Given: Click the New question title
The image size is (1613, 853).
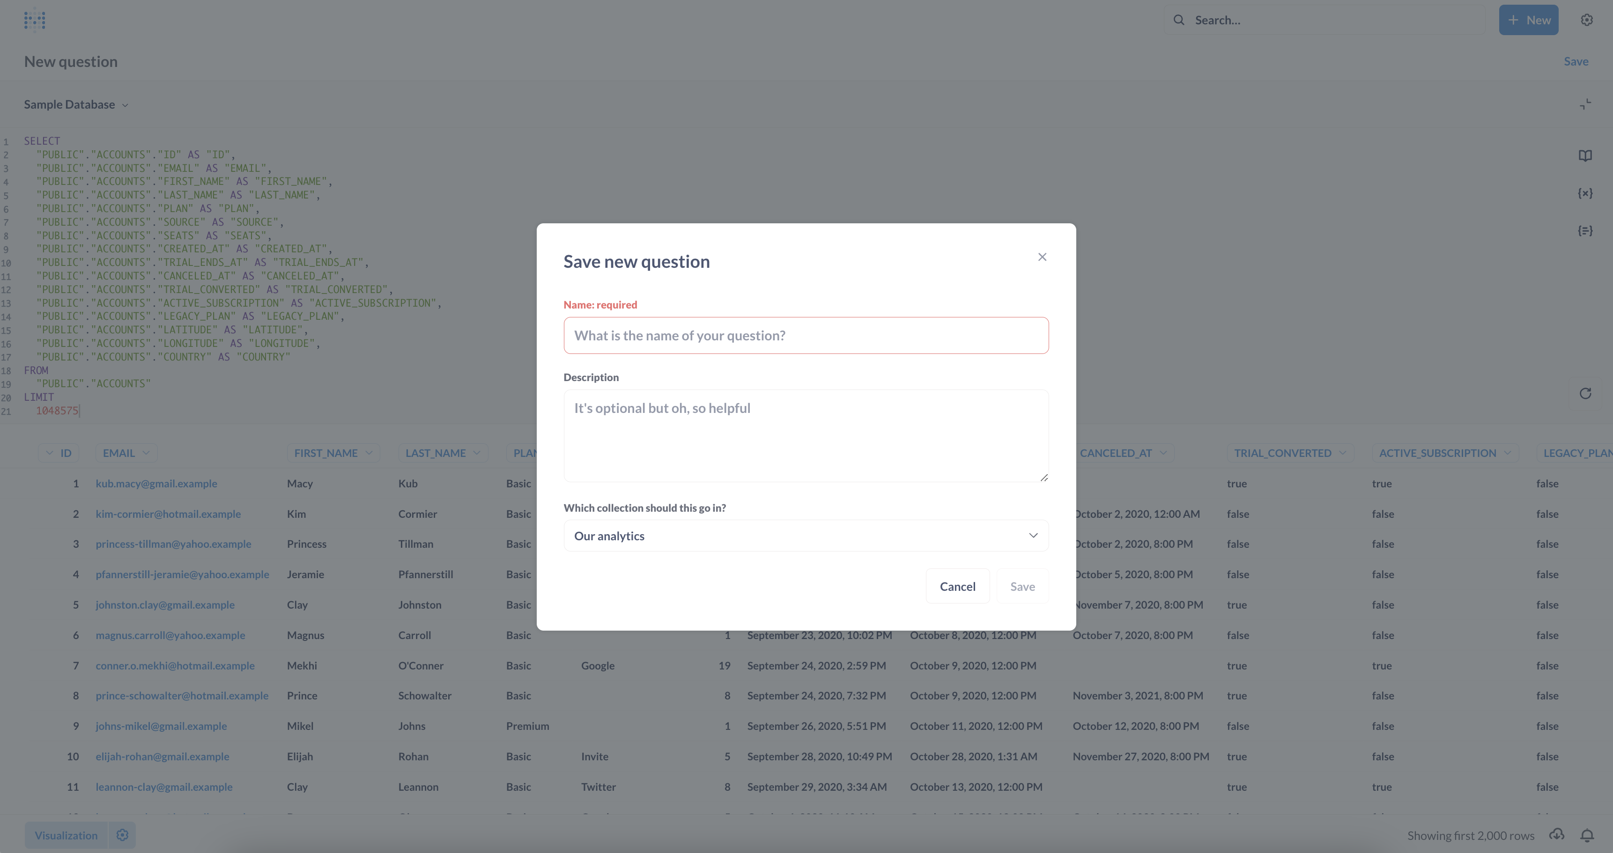Looking at the screenshot, I should point(71,61).
